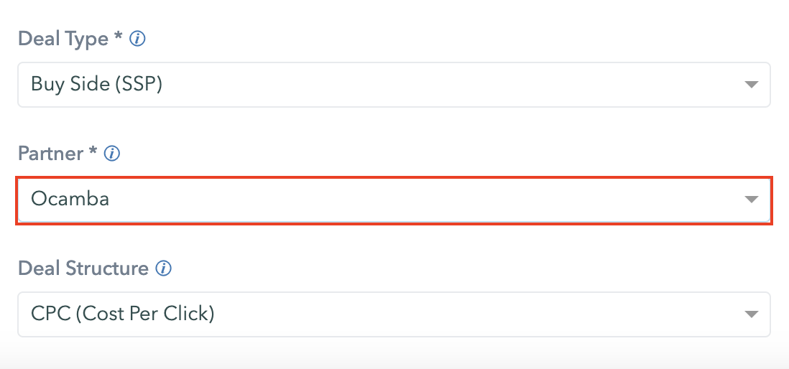Click the CPC (Cost Per Click) value text
The width and height of the screenshot is (789, 369).
coord(123,314)
